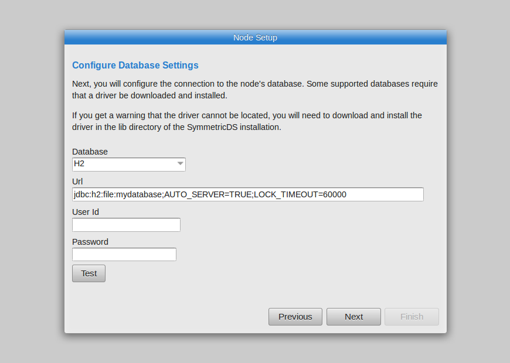Viewport: 510px width, 363px height.
Task: Click the Database field label
Action: (90, 152)
